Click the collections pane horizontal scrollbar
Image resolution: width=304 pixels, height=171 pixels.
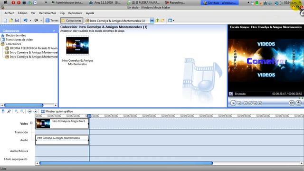pyautogui.click(x=24, y=105)
